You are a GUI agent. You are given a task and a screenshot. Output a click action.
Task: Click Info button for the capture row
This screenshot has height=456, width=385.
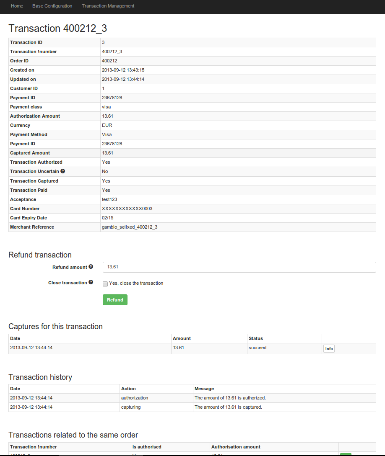329,349
